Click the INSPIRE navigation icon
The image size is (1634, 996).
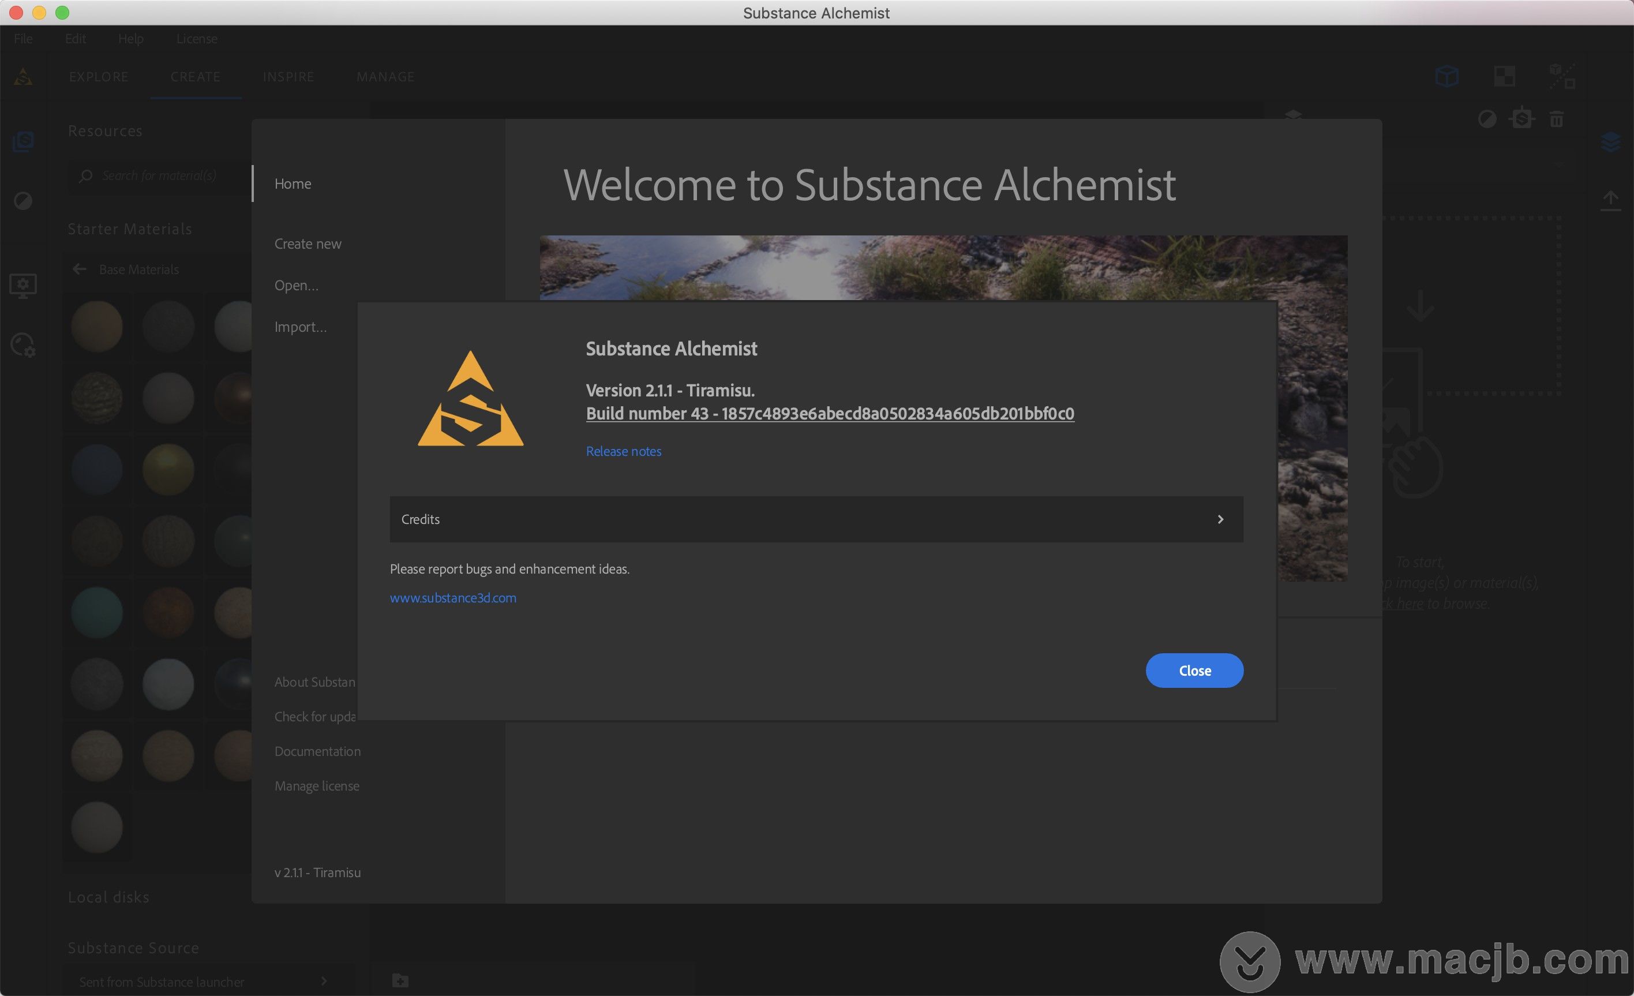point(287,77)
